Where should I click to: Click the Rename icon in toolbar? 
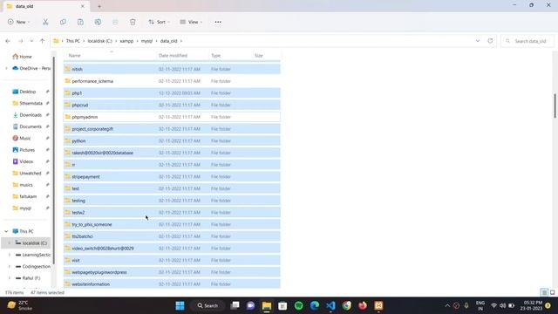(x=98, y=22)
